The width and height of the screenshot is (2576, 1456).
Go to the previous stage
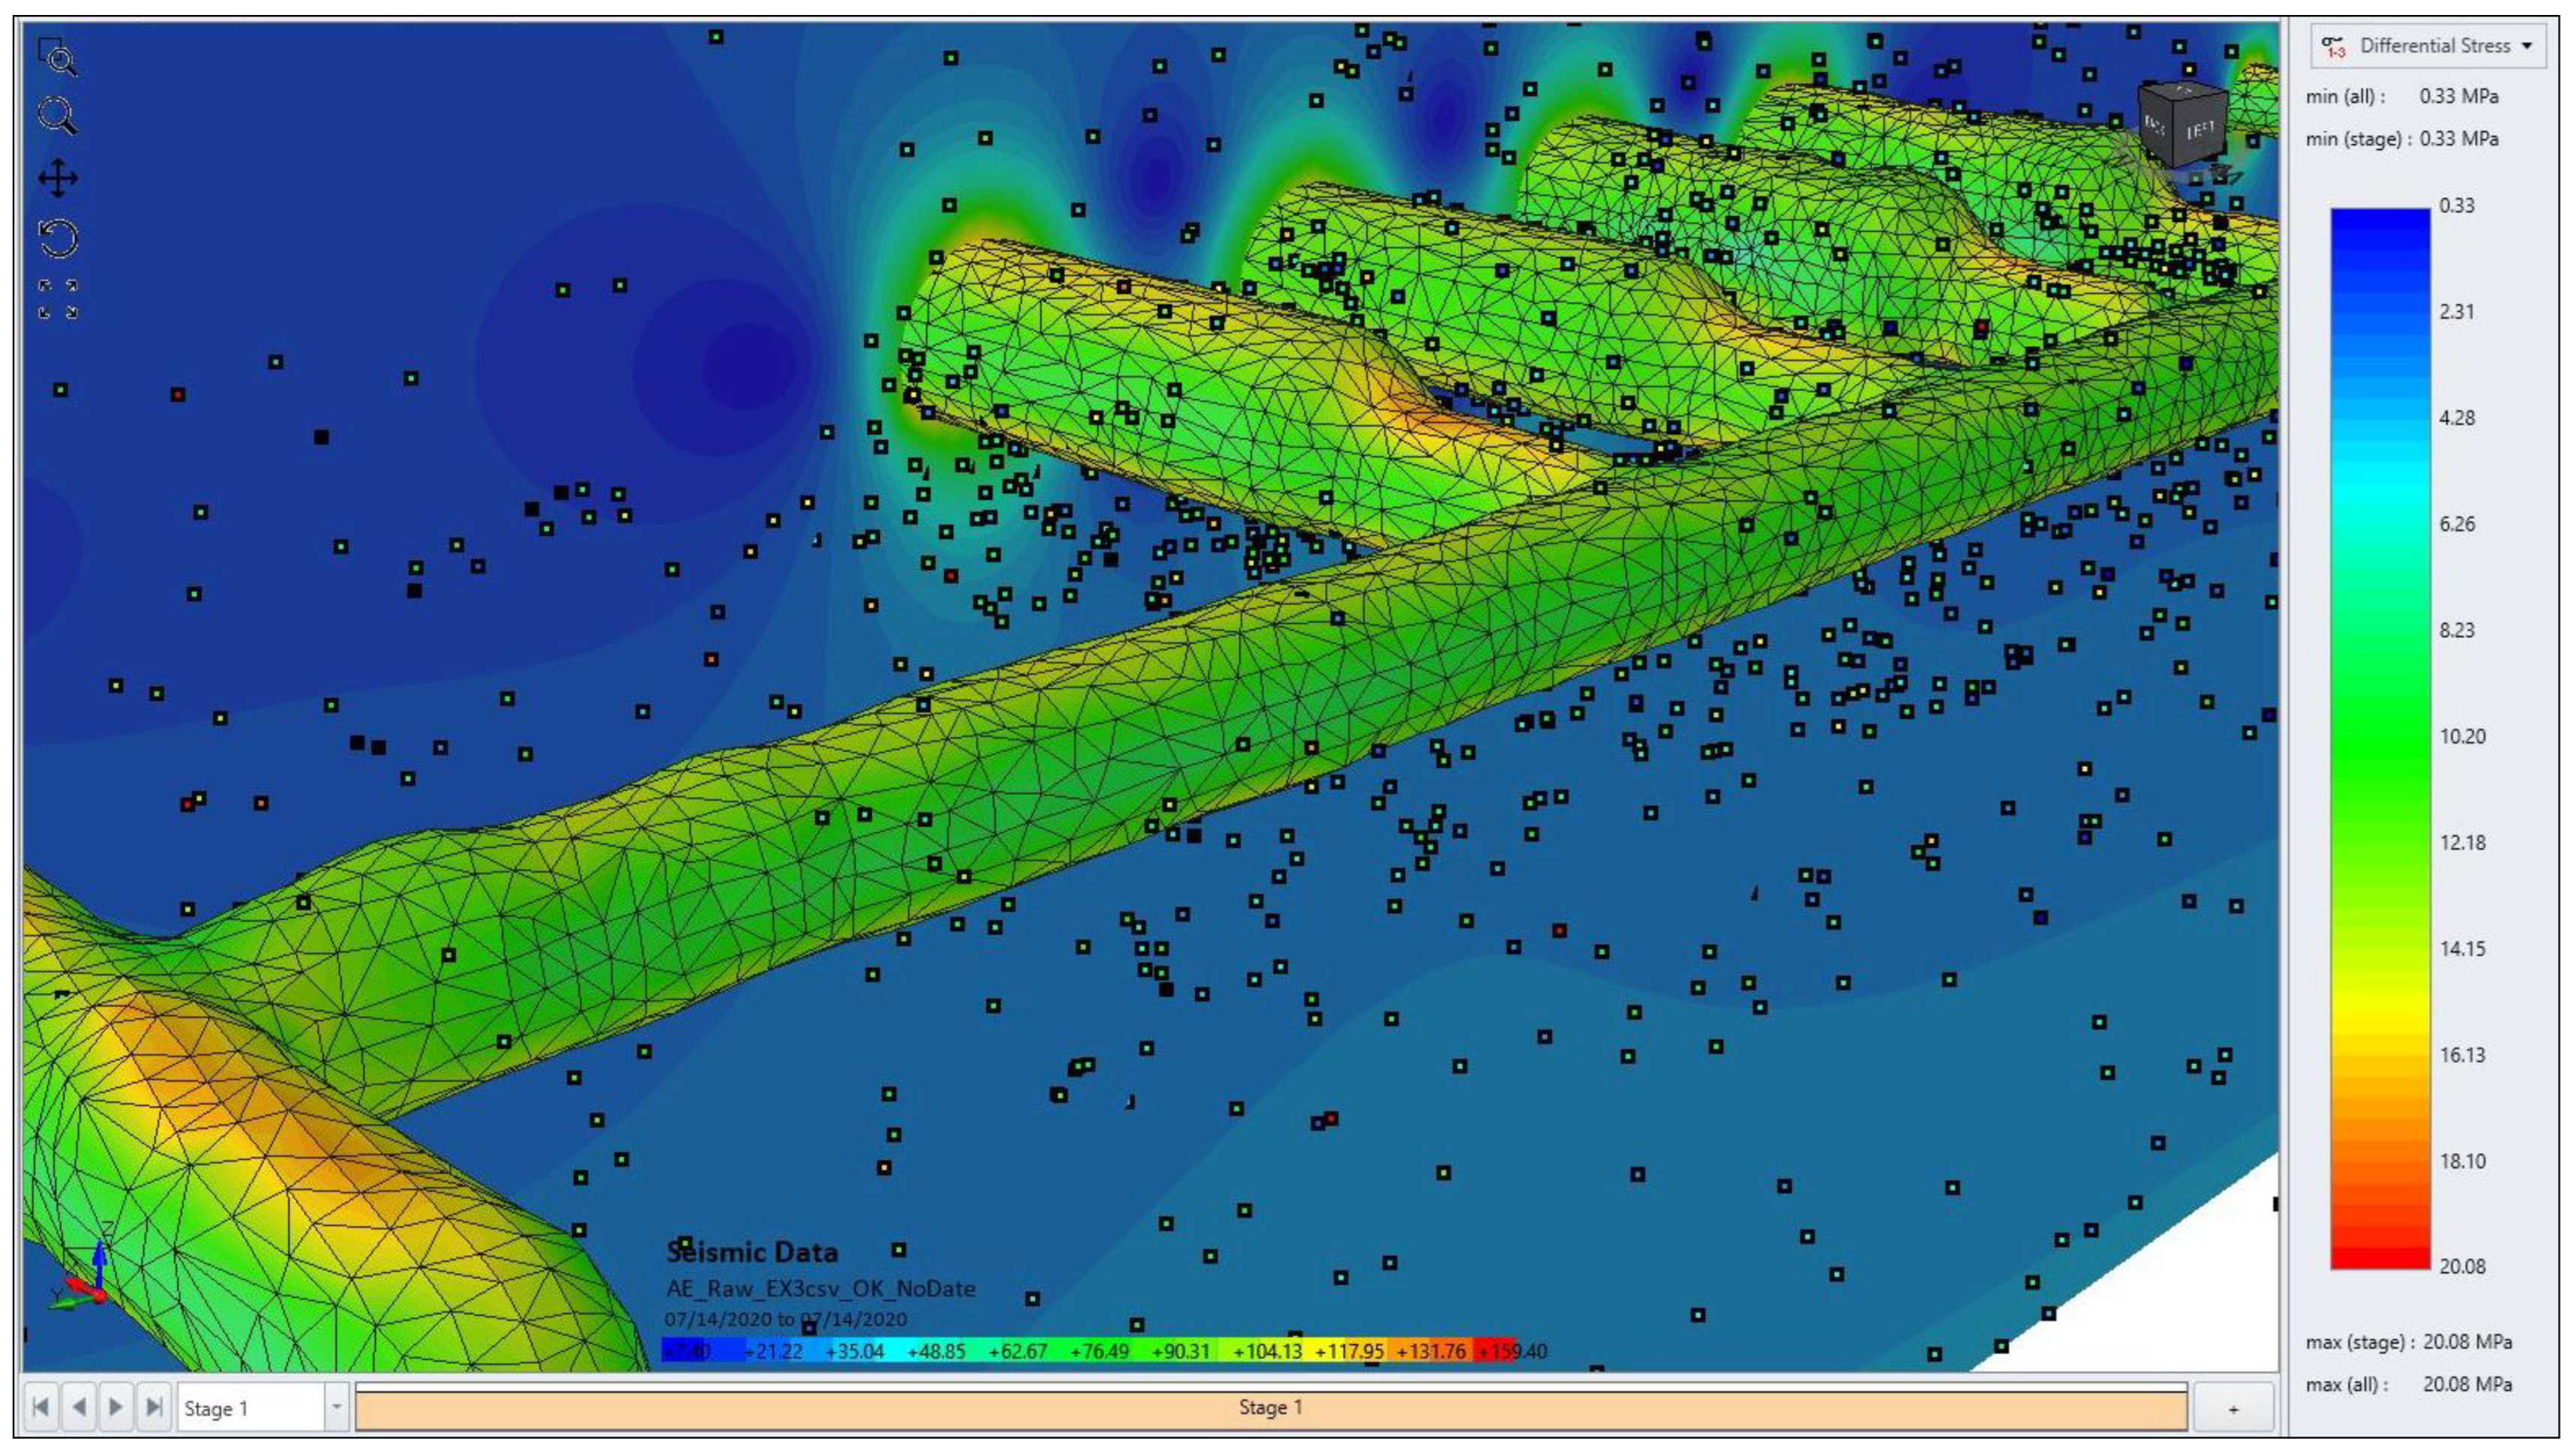pyautogui.click(x=78, y=1407)
